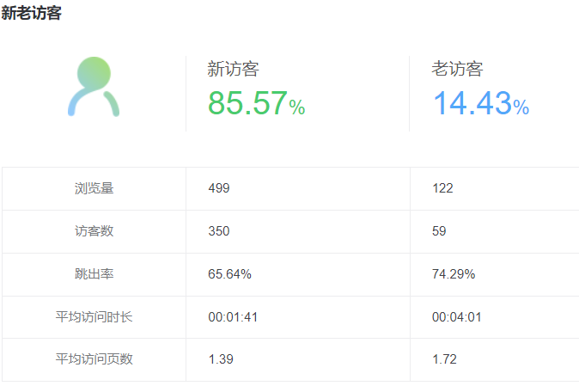The width and height of the screenshot is (579, 392).
Task: Select the 新访客 heading label
Action: tap(233, 70)
